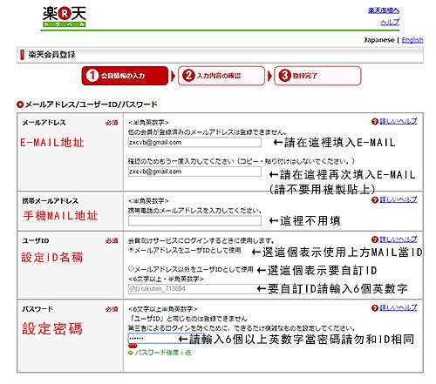Click the パスワード強度：低 strength text

(x=163, y=353)
